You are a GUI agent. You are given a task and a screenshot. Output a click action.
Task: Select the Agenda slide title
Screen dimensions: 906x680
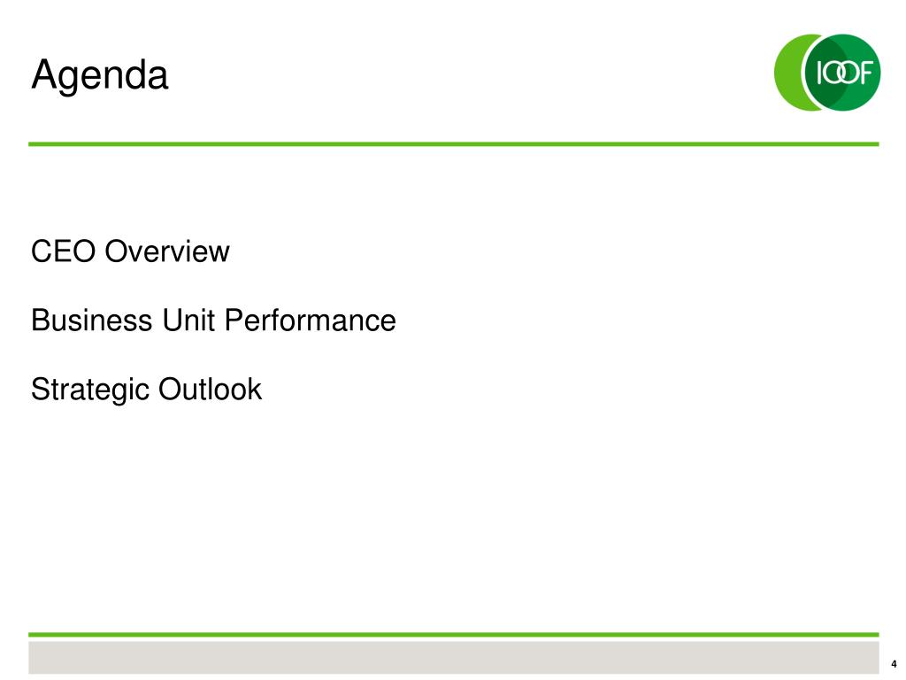pos(99,75)
